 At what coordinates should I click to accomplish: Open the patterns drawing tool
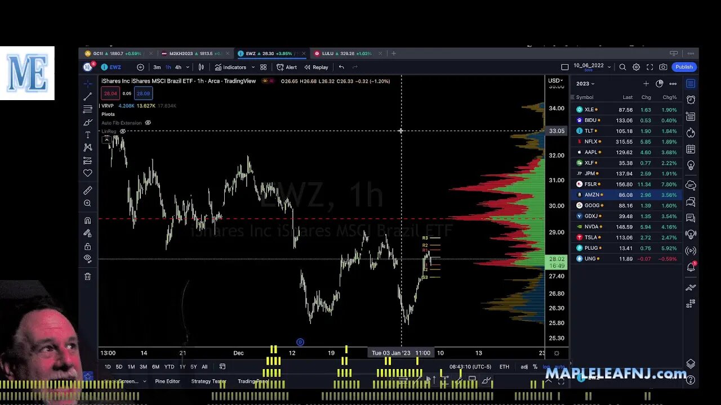88,147
